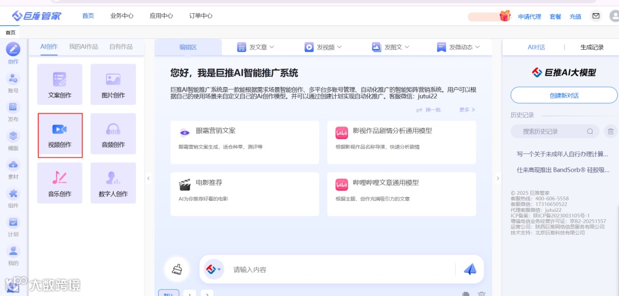The image size is (619, 296).
Task: Open the 创作 sidebar section
Action: pyautogui.click(x=13, y=53)
